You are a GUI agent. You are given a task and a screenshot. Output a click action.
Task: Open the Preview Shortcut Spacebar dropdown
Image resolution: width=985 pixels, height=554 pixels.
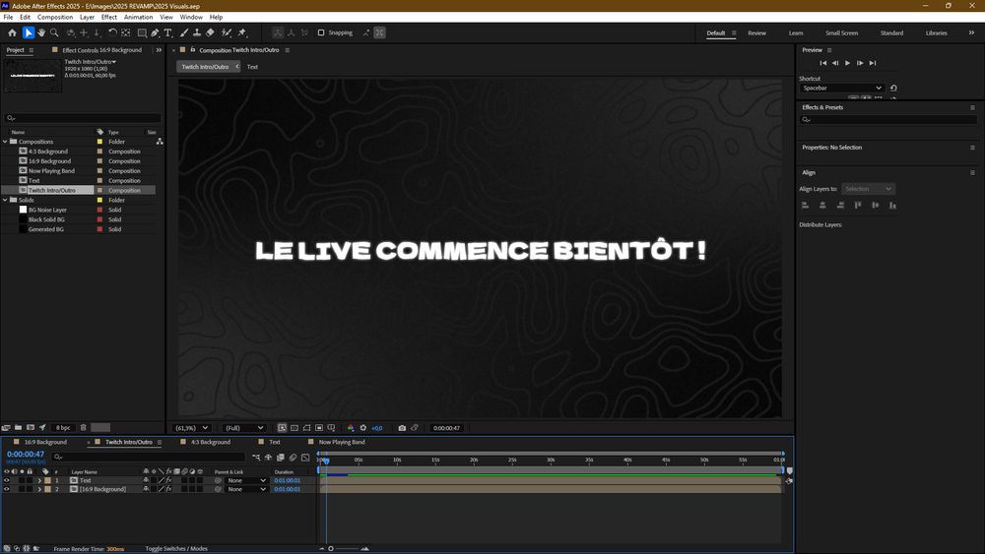tap(842, 88)
